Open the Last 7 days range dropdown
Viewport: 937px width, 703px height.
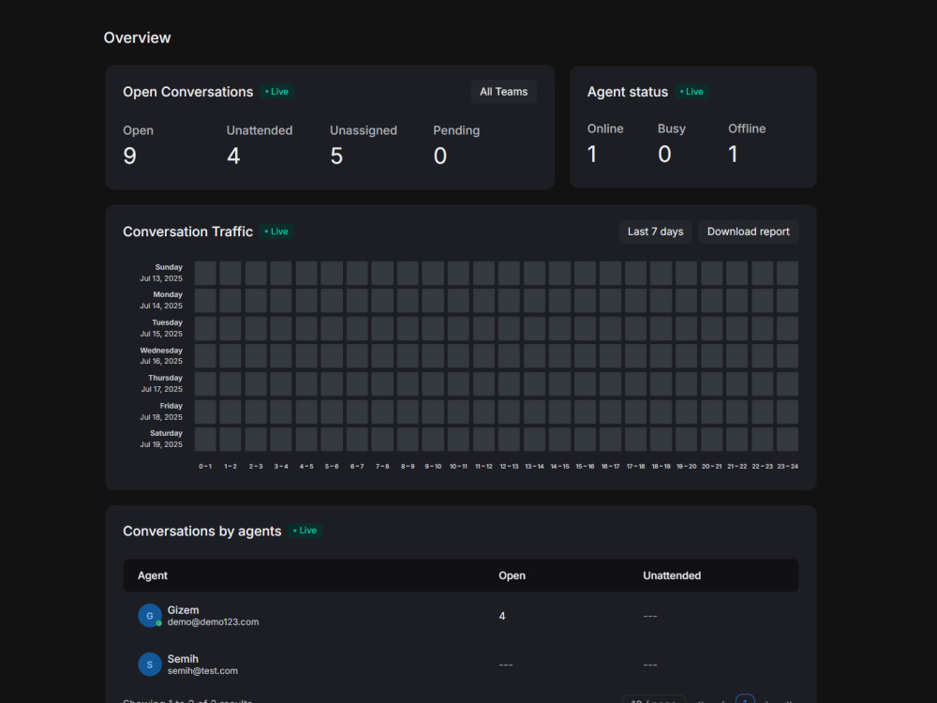(655, 232)
